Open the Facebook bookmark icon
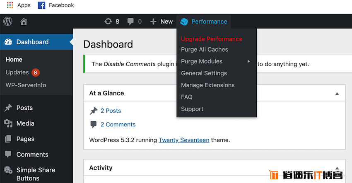Image resolution: width=352 pixels, height=183 pixels. [41, 5]
